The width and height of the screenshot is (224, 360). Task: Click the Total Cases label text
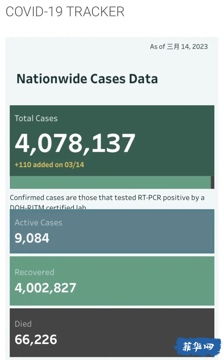tap(36, 118)
